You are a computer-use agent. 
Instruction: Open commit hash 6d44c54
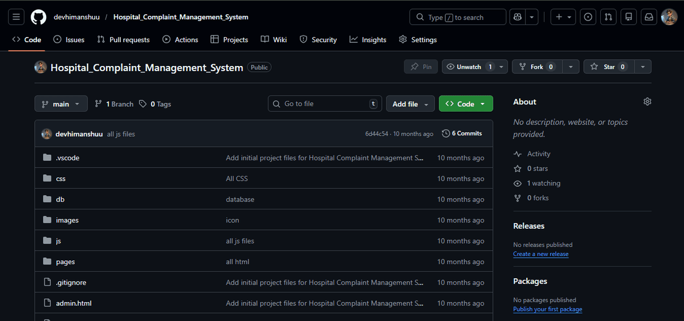point(377,134)
